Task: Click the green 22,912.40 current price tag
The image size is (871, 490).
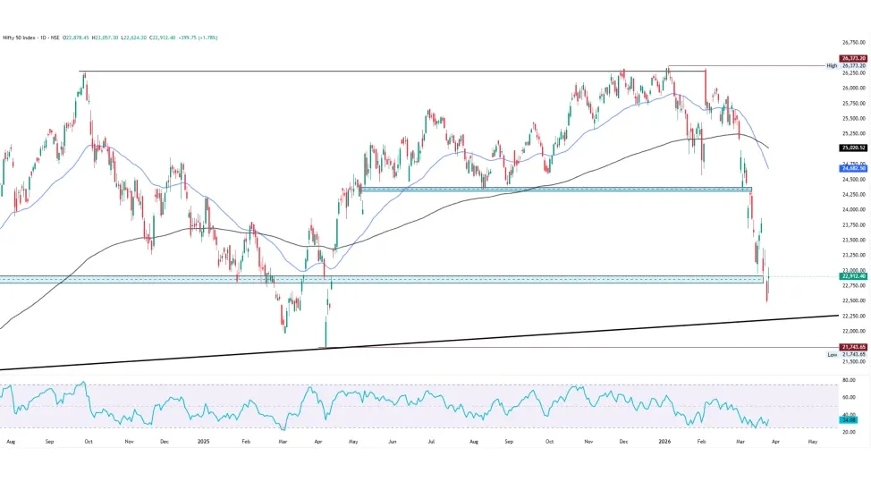Action: coord(853,276)
